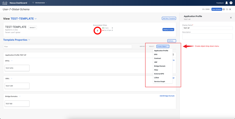The width and height of the screenshot is (235, 119).
Task: Click the SELECT button
Action: click(151, 46)
